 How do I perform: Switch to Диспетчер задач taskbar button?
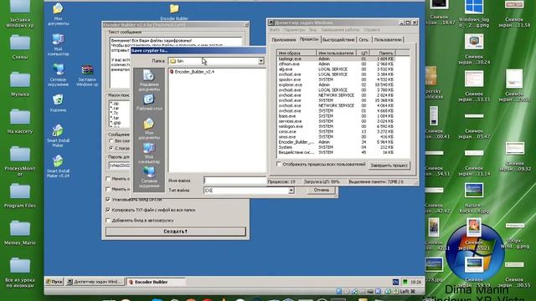(95, 282)
